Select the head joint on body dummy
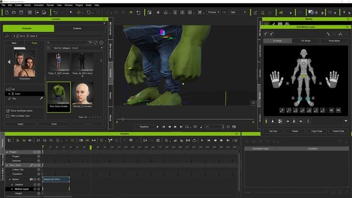 click(304, 53)
